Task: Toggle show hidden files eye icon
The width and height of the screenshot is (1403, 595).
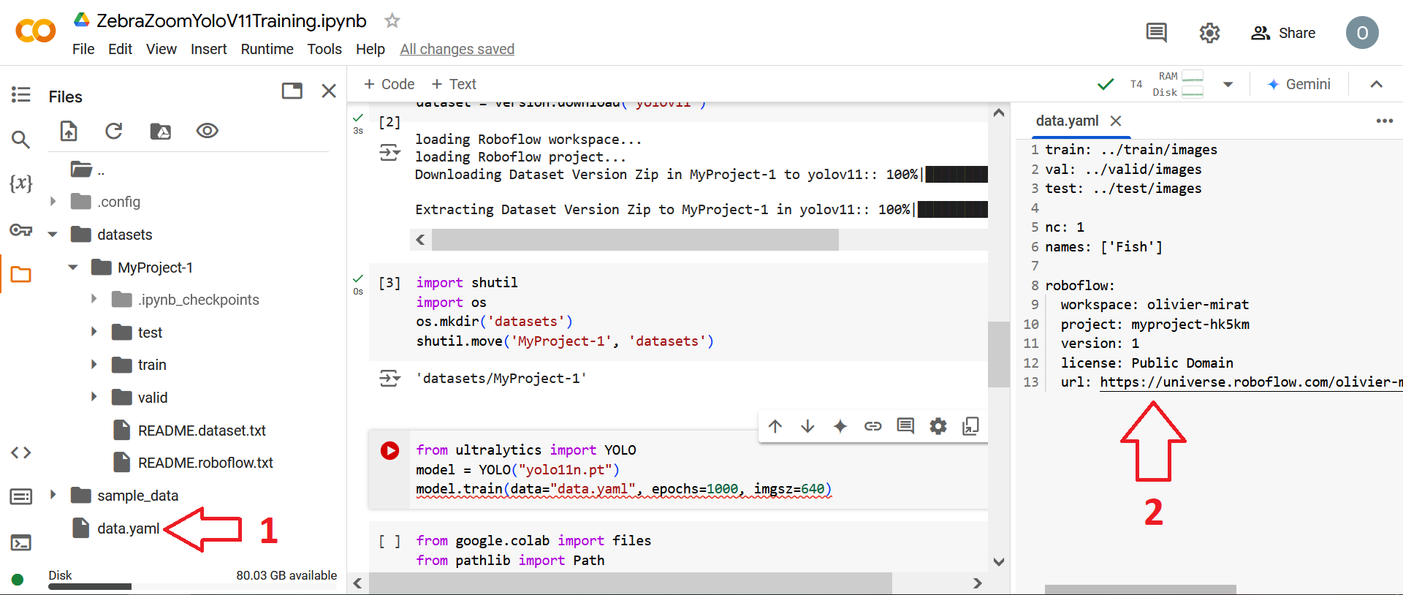Action: tap(208, 131)
